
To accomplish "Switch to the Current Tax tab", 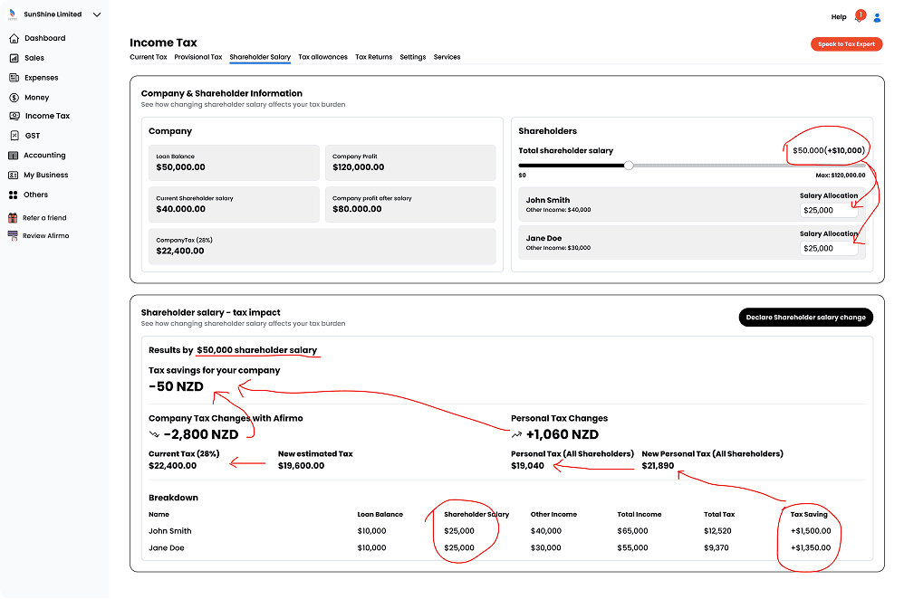I will pos(149,57).
